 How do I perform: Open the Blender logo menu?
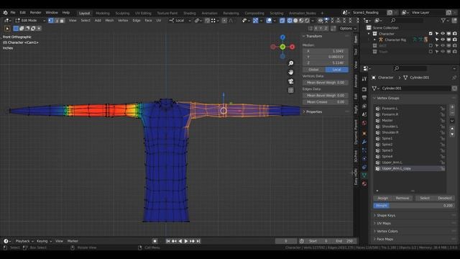pos(5,13)
